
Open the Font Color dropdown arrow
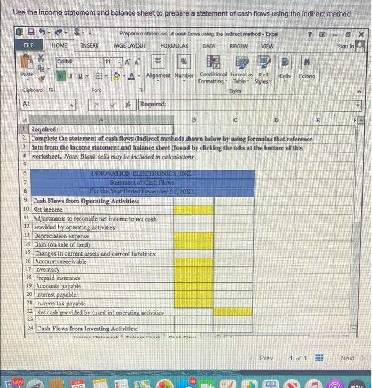(139, 76)
